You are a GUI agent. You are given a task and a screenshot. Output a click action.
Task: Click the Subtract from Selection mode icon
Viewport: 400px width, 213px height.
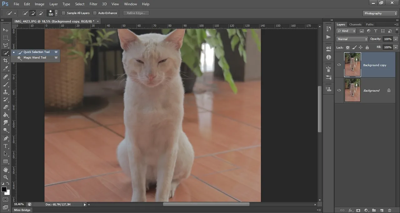[40, 13]
